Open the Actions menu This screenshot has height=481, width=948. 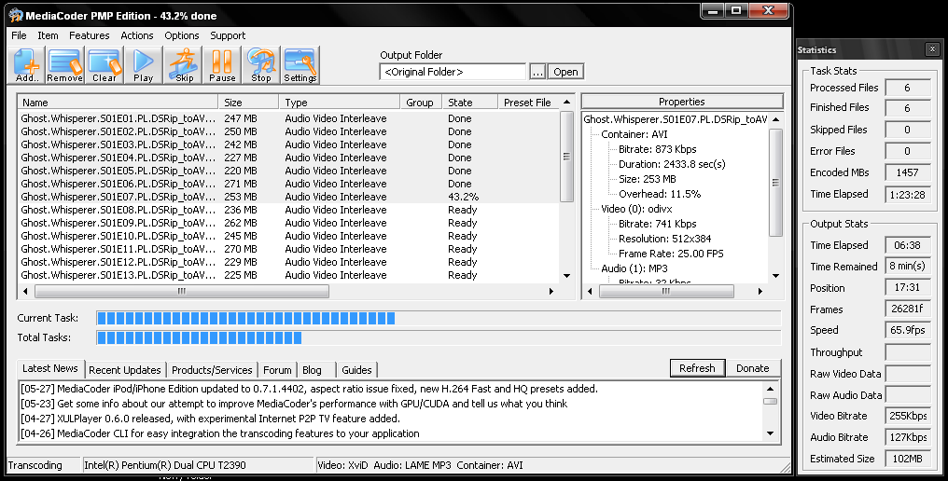[x=136, y=35]
